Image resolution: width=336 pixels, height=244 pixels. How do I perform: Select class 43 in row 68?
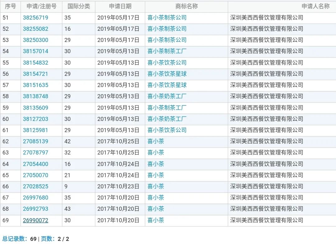[68, 209]
